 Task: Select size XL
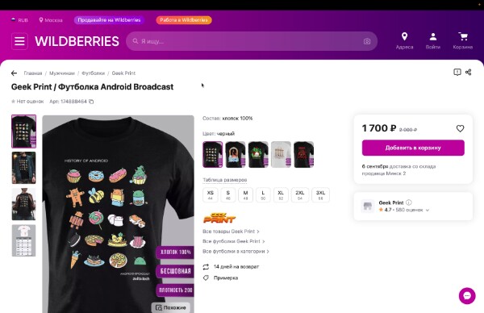click(x=281, y=194)
